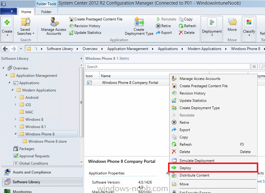Image resolution: width=265 pixels, height=193 pixels.
Task: Expand the iOS folder node
Action: [x=16, y=105]
